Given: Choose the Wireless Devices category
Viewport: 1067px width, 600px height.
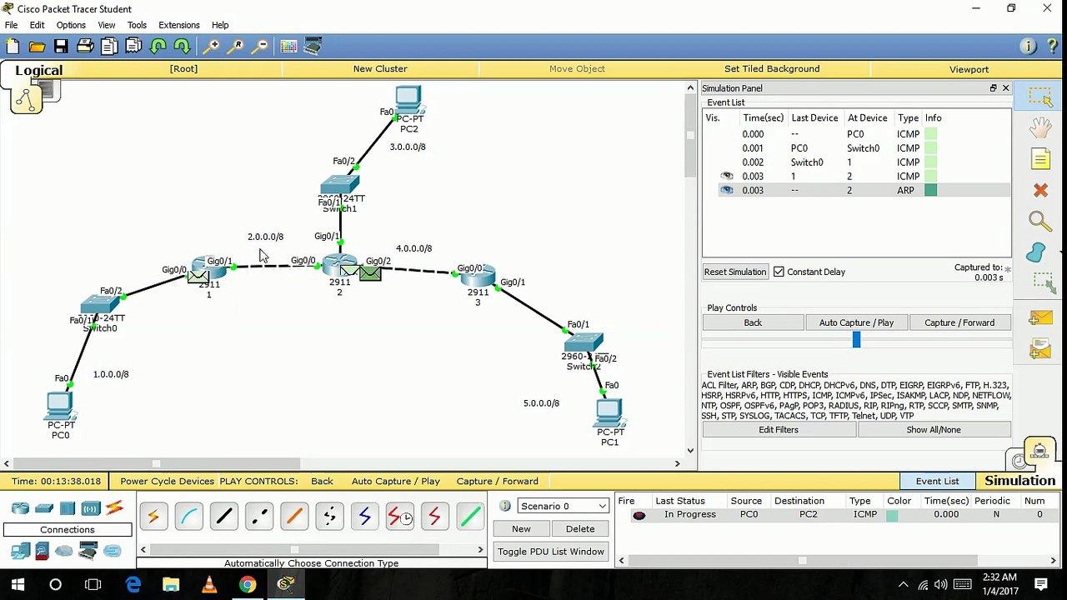Looking at the screenshot, I should point(91,508).
